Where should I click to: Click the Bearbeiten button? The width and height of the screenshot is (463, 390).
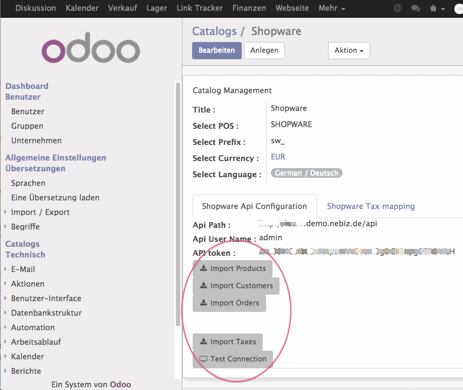pos(217,51)
